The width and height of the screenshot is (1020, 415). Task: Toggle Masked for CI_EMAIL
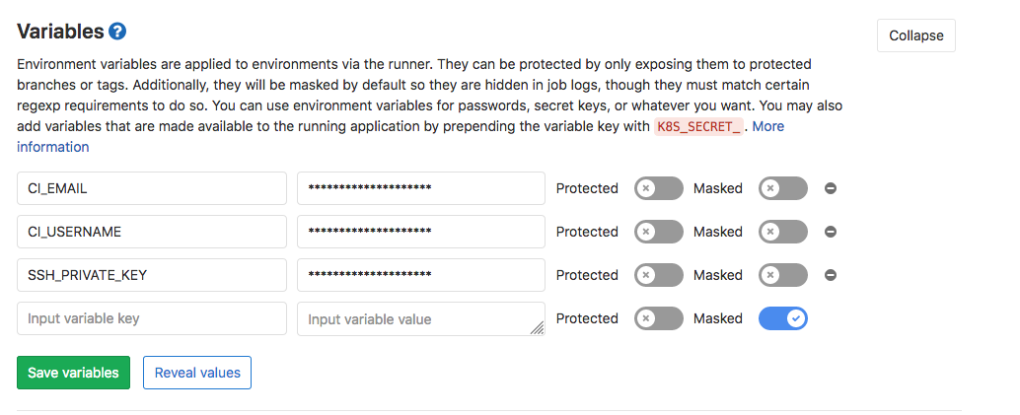(x=782, y=188)
